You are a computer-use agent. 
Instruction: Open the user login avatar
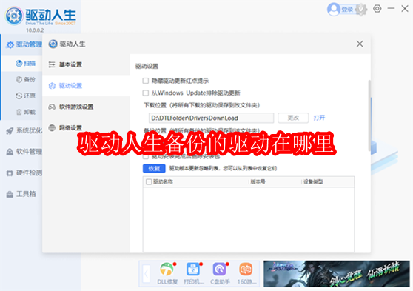click(x=334, y=10)
